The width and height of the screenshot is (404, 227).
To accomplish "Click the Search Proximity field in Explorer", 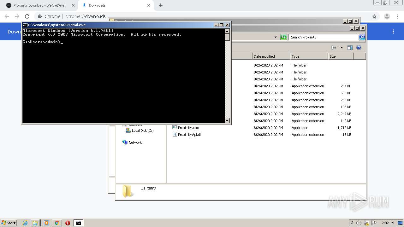I will [x=324, y=37].
